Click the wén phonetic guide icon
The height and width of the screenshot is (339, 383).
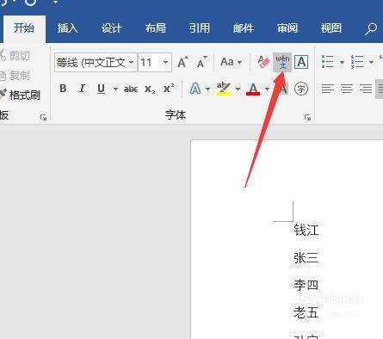(282, 62)
